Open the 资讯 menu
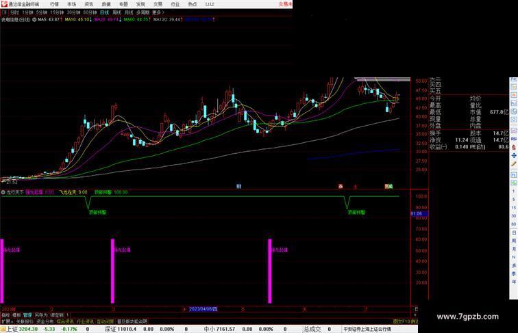This screenshot has width=518, height=333. tap(88, 4)
